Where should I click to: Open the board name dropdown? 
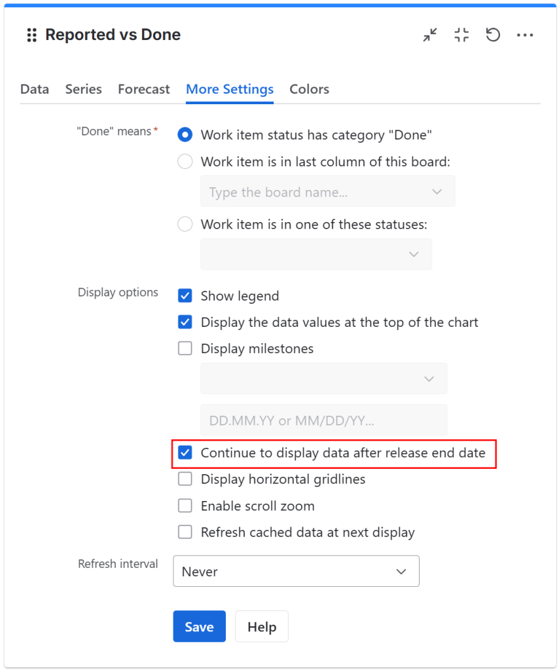[x=327, y=192]
